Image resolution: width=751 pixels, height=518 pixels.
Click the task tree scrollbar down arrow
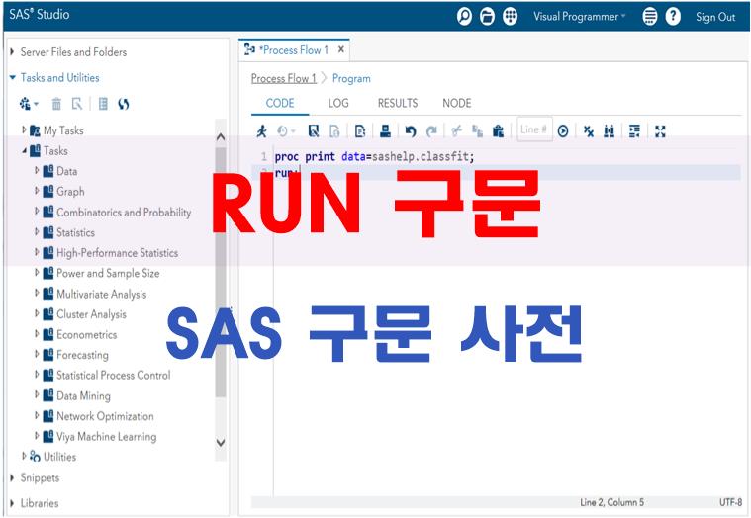(x=221, y=443)
